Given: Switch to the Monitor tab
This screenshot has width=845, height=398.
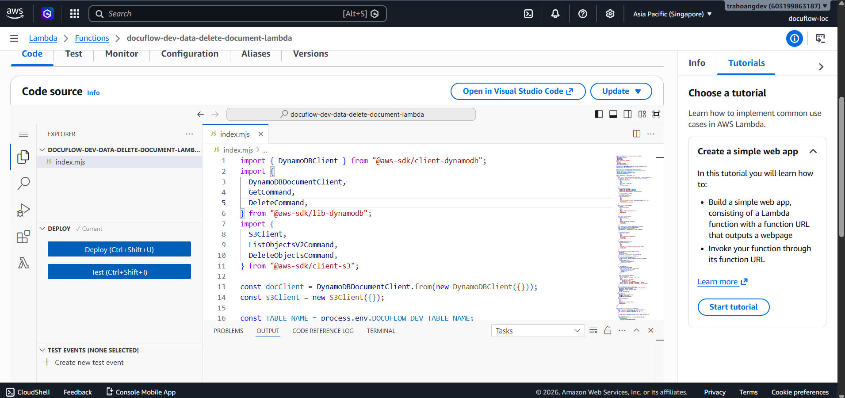Looking at the screenshot, I should pos(122,54).
